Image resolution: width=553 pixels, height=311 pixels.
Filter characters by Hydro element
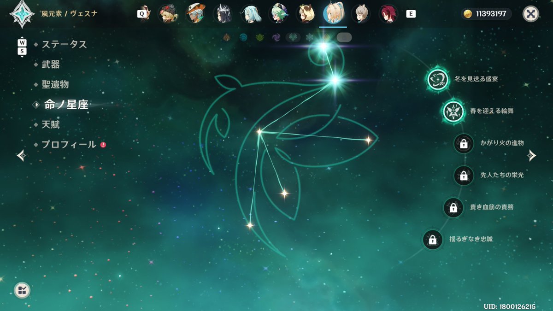point(243,38)
